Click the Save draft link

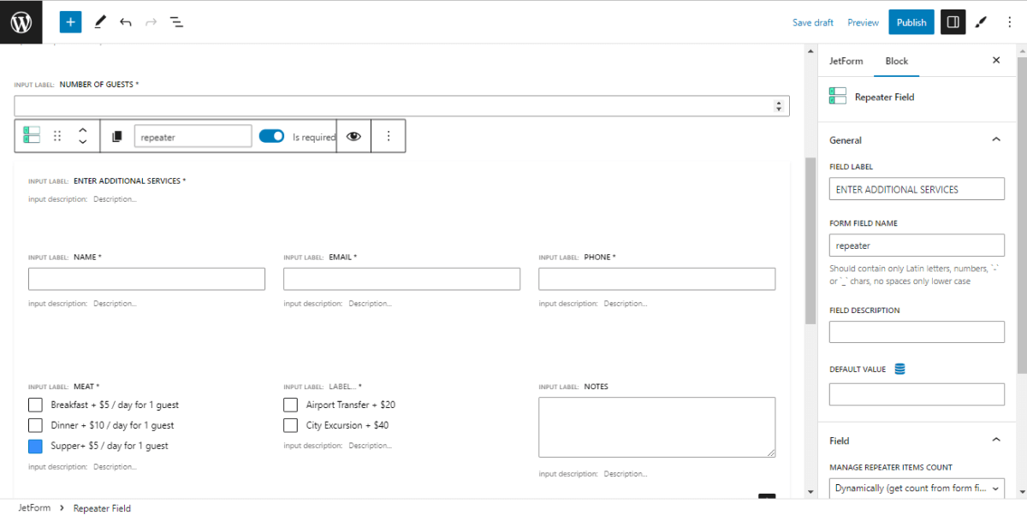click(x=812, y=21)
